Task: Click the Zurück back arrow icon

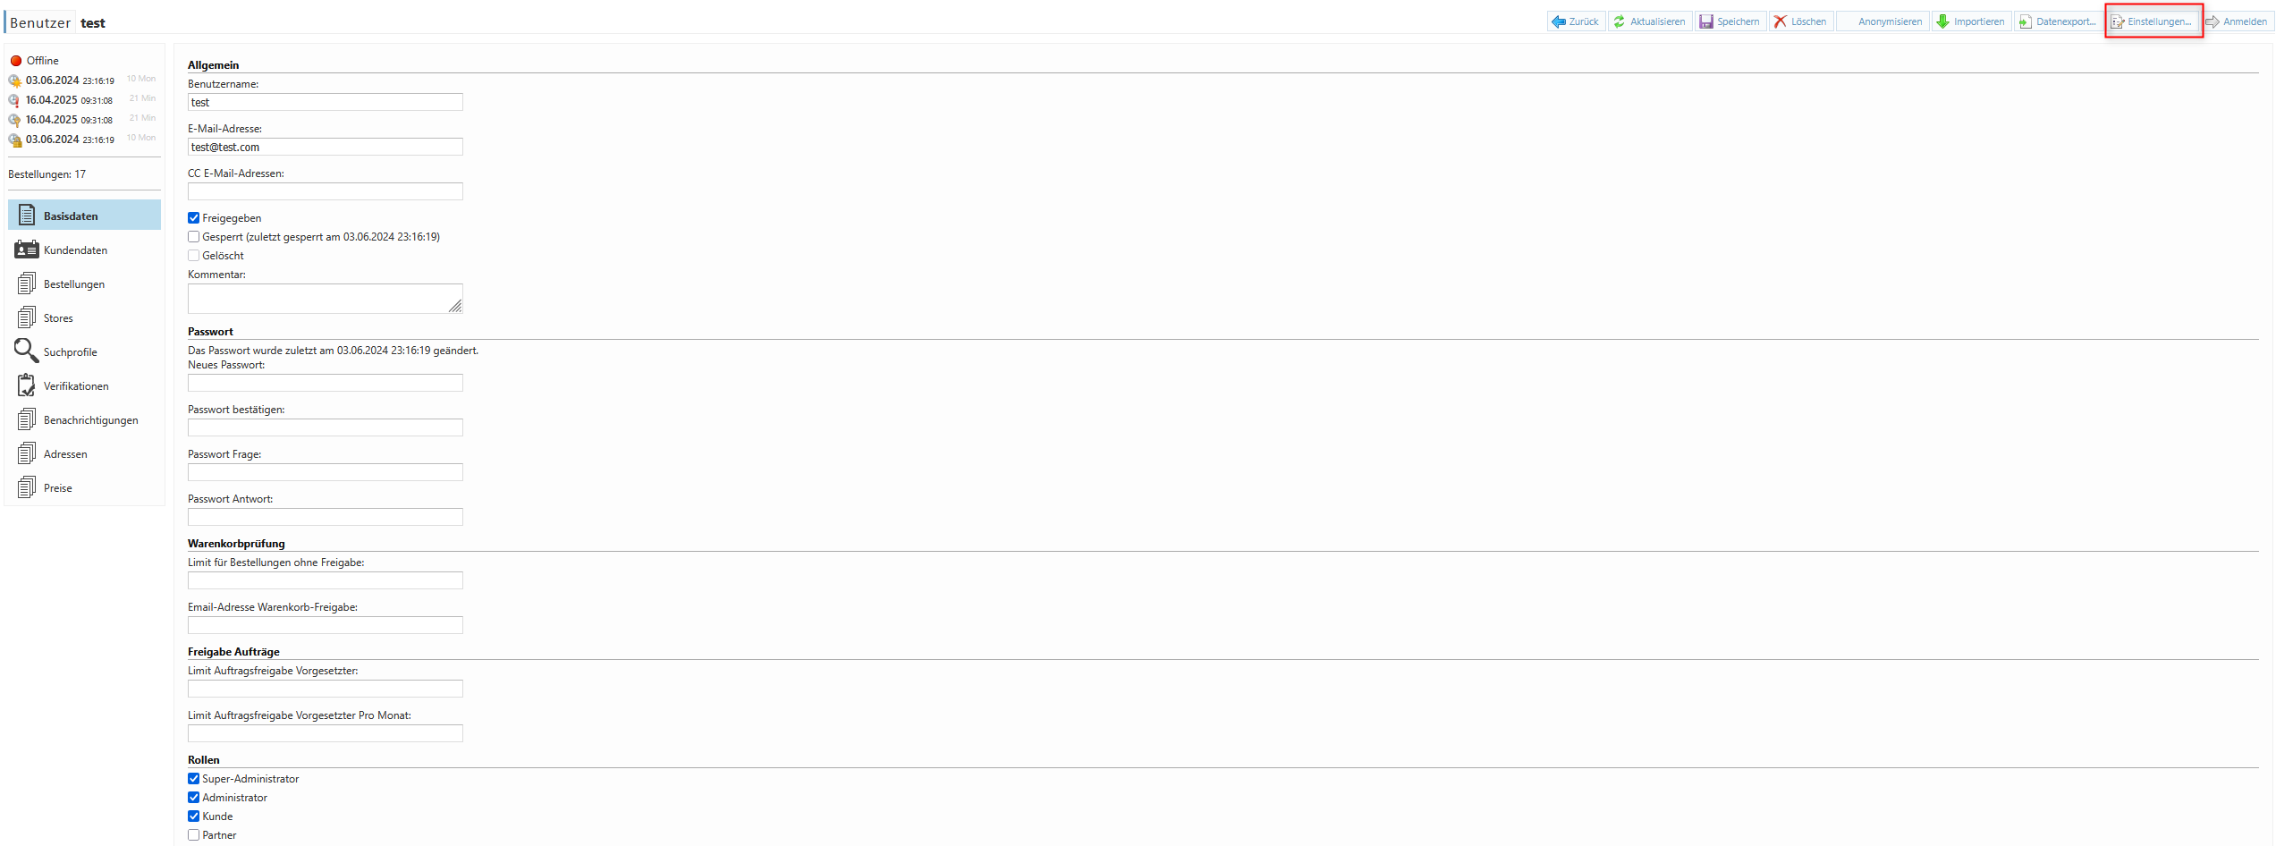Action: tap(1559, 21)
